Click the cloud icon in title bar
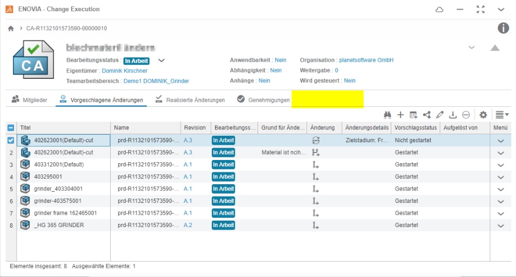516x277 pixels. coord(439,10)
